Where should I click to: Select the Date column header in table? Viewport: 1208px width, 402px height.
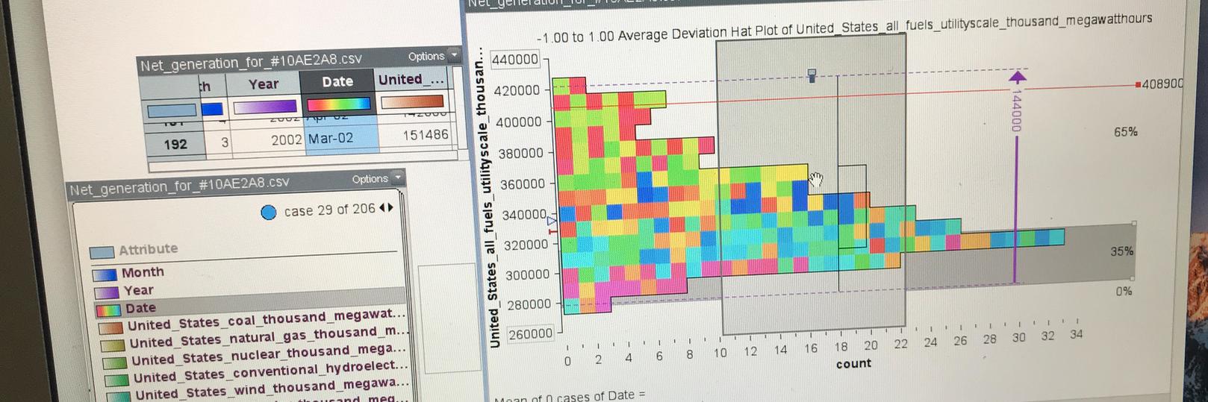tap(337, 82)
